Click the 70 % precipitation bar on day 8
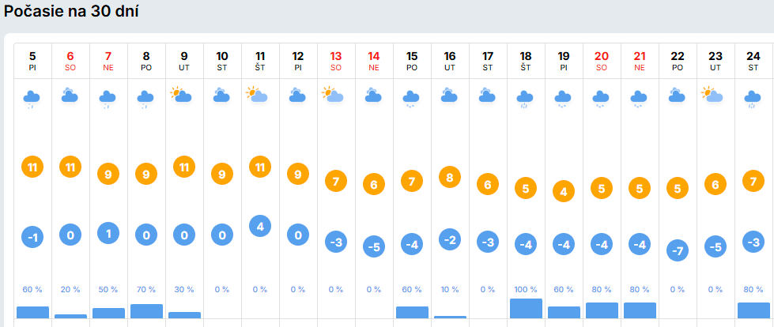The image size is (774, 327). coord(146,310)
